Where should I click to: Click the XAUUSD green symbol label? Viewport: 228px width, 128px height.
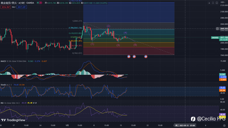[x=215, y=38]
